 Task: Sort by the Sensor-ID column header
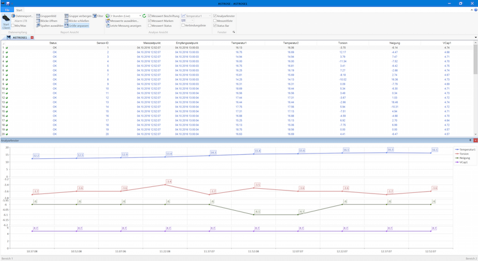click(102, 43)
